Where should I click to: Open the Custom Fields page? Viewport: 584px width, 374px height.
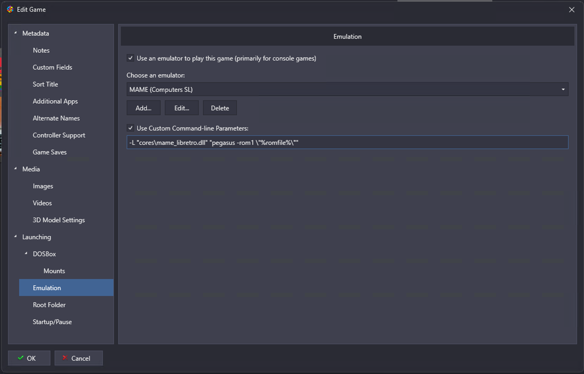pos(52,67)
